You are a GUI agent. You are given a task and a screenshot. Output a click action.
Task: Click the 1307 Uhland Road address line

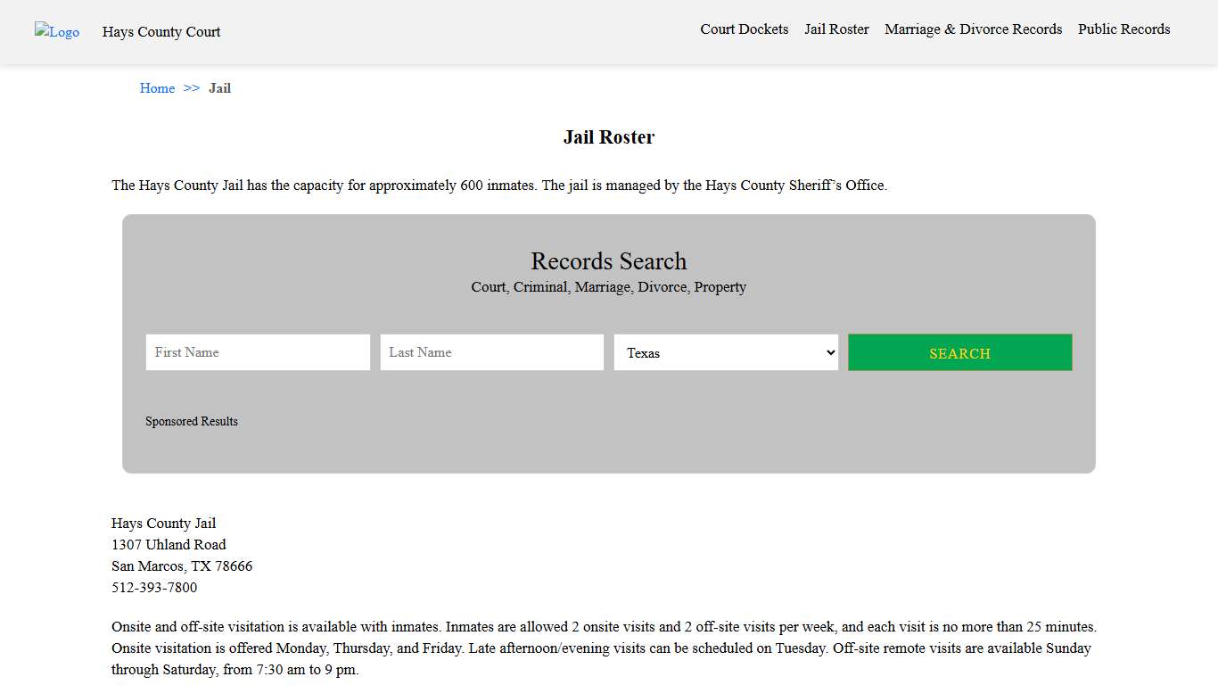pos(169,545)
